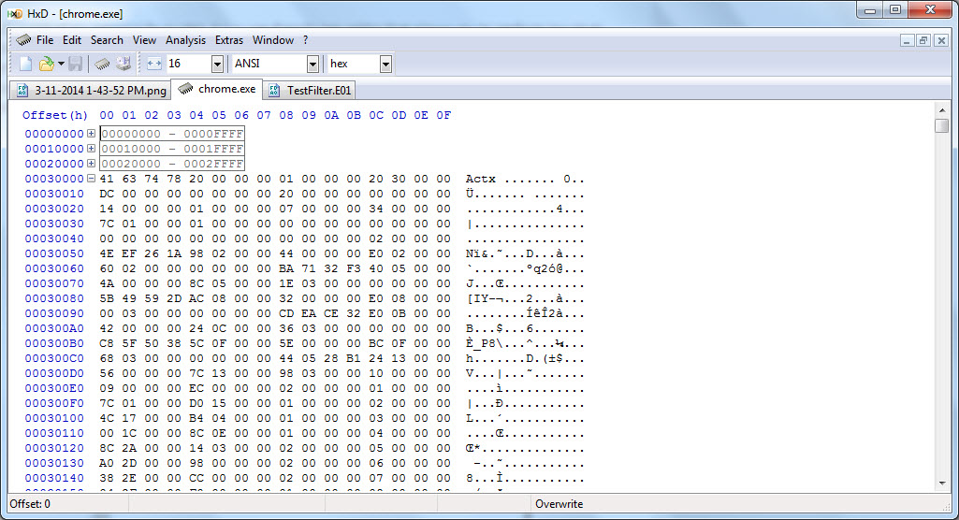Click the Open file folder icon
This screenshot has width=959, height=520.
click(46, 64)
